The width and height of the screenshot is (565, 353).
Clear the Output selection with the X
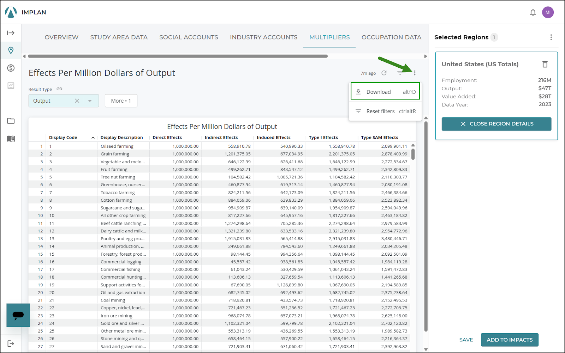coord(77,101)
